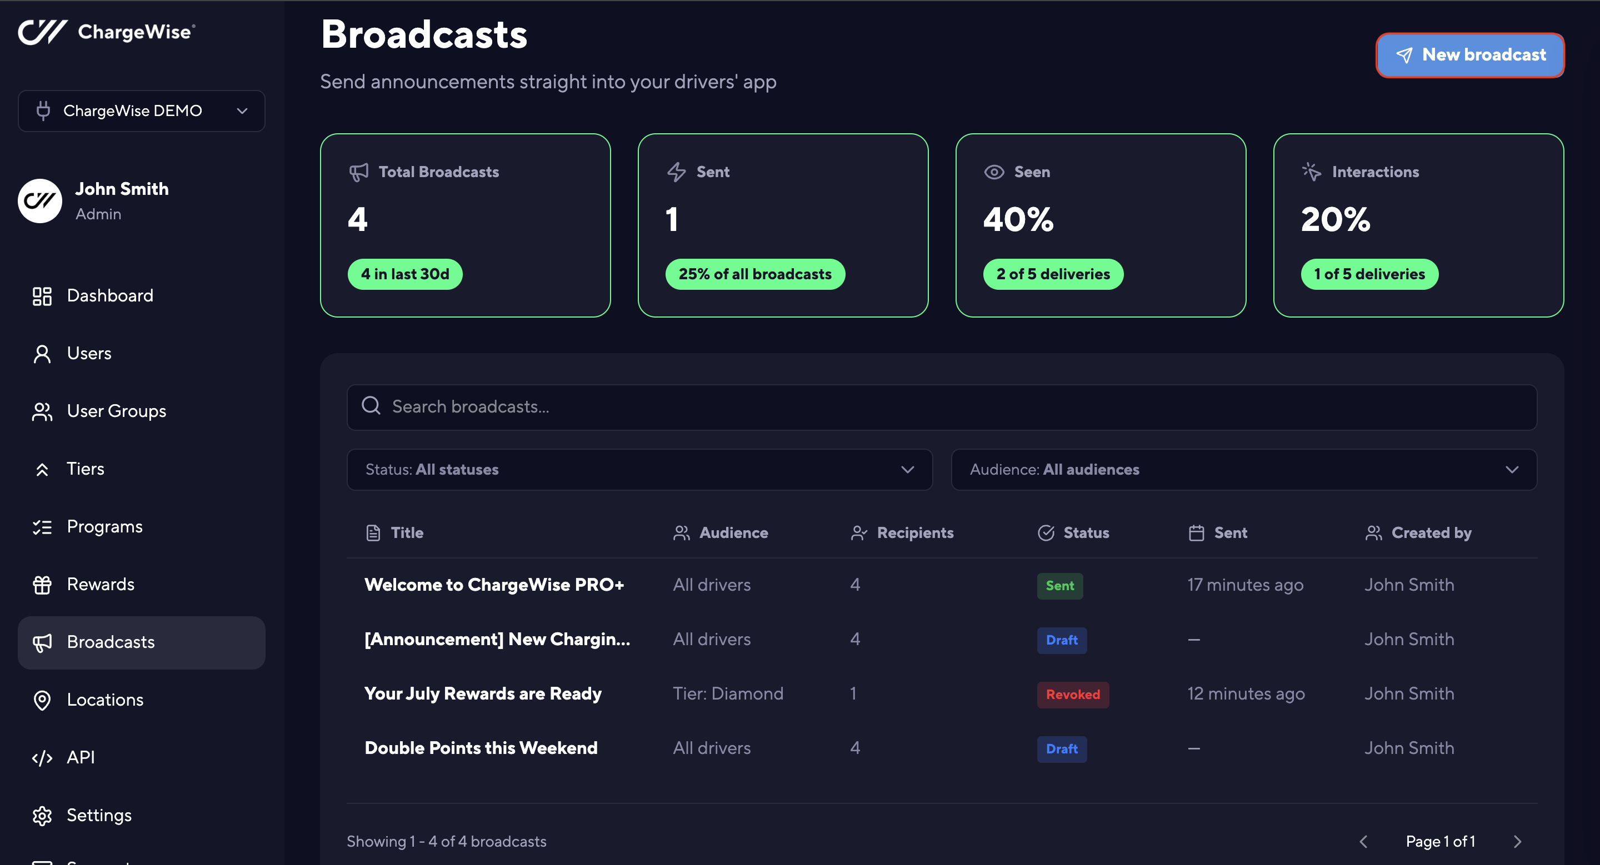Click the Programs checklist icon

(42, 527)
